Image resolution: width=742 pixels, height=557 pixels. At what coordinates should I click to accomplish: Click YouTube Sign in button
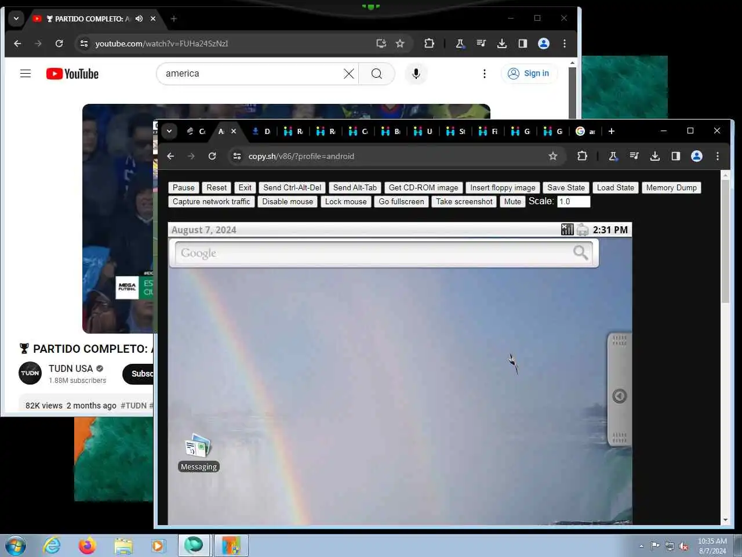(x=529, y=73)
